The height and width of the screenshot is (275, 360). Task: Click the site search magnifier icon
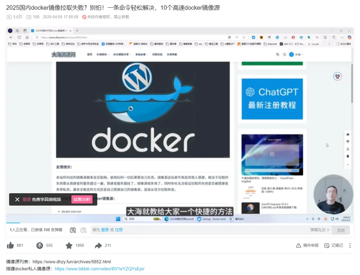(x=278, y=54)
